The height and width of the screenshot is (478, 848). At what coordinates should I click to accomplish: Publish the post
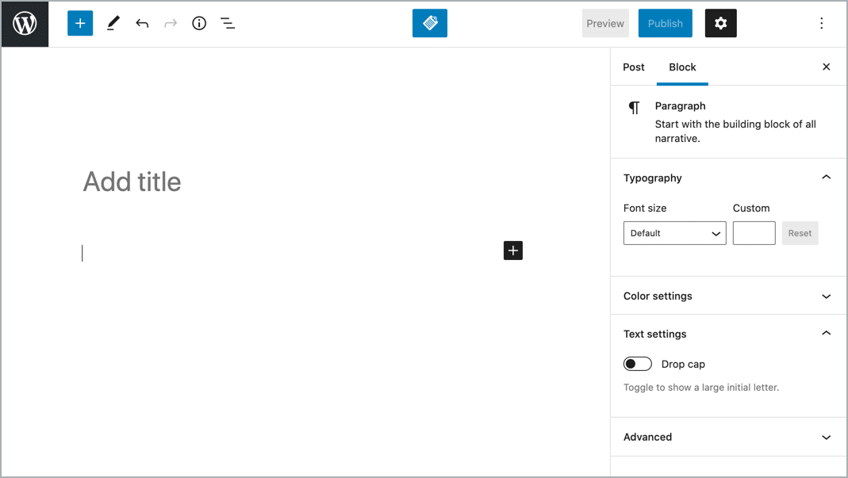coord(665,23)
